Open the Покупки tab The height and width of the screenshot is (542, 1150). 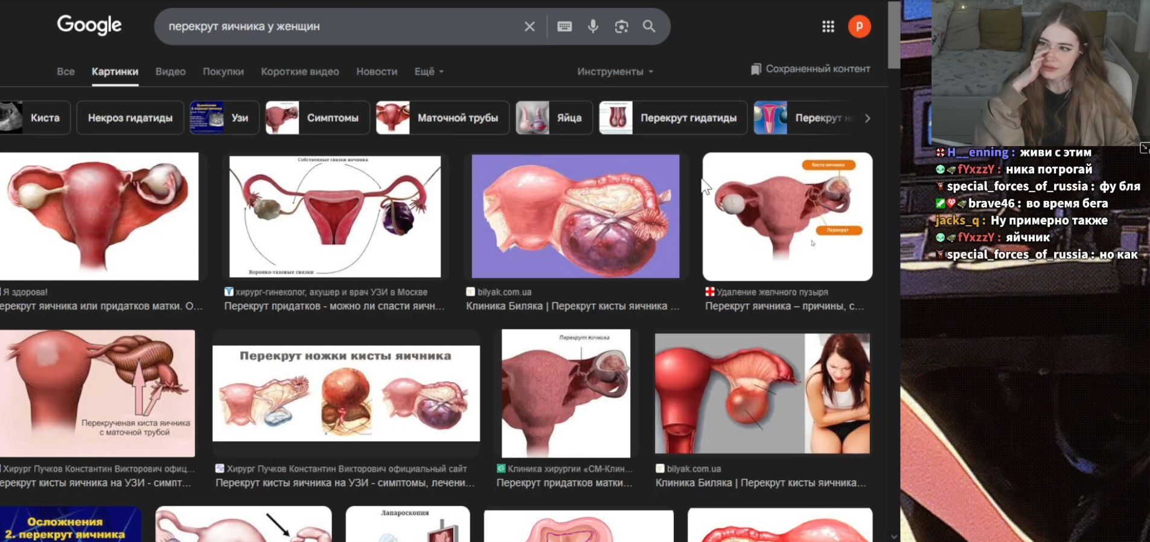pos(223,71)
